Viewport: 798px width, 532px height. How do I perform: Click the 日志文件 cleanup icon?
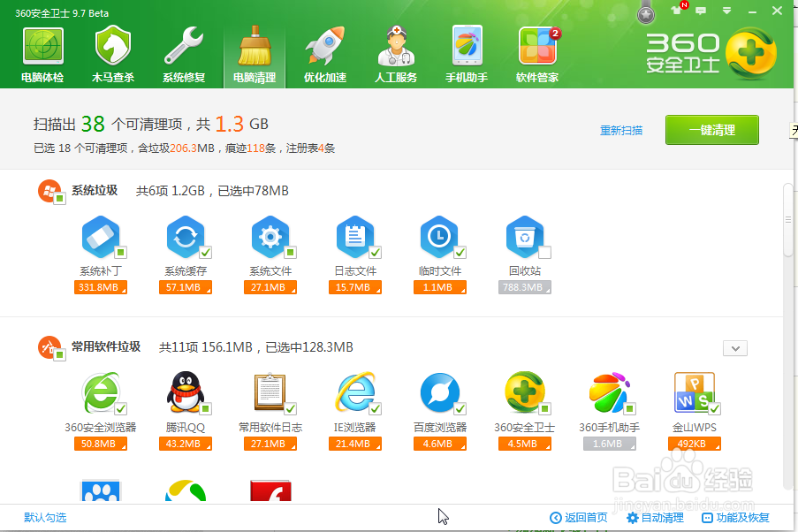pos(354,237)
